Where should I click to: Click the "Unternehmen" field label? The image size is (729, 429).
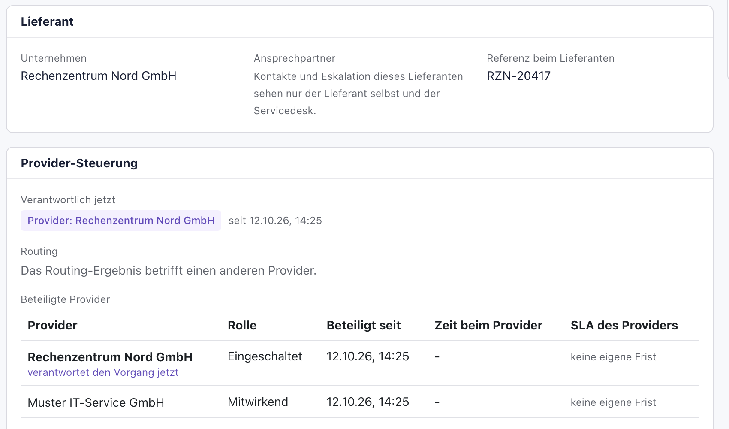[54, 58]
